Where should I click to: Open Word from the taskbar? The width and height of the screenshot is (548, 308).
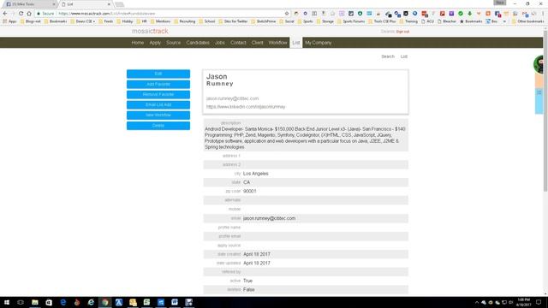(175, 302)
